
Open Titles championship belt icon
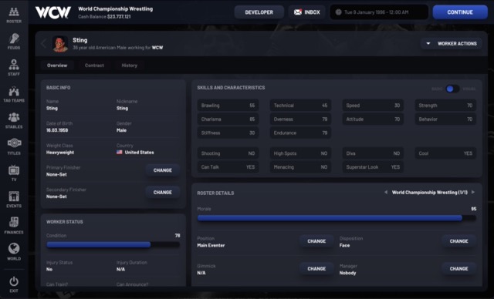click(14, 143)
